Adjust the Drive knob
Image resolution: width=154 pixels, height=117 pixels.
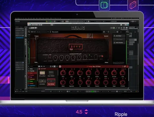63,73
